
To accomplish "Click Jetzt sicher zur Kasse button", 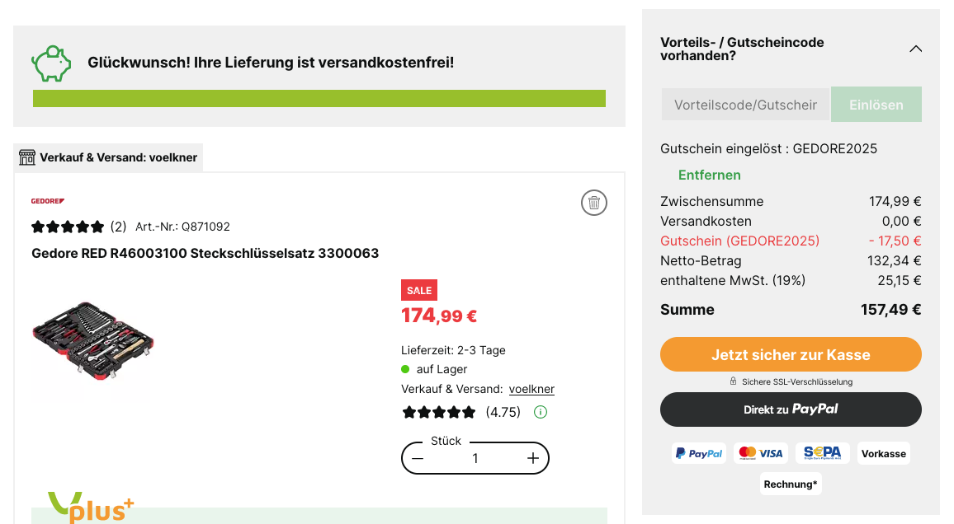I will pos(791,354).
